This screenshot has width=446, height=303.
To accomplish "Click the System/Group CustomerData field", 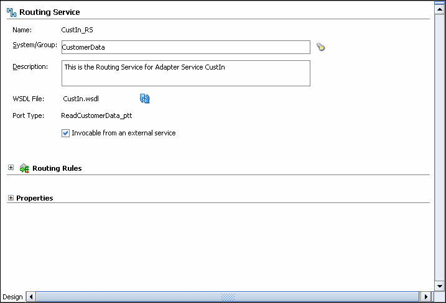I will coord(186,47).
